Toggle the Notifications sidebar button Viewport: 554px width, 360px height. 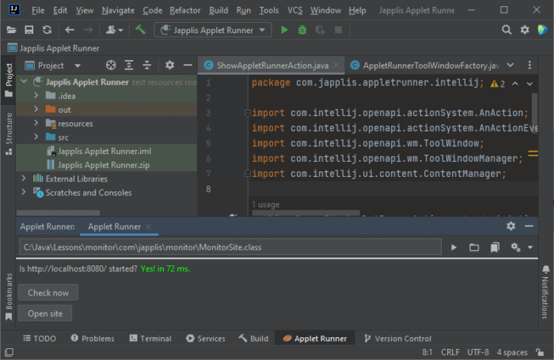(x=545, y=291)
